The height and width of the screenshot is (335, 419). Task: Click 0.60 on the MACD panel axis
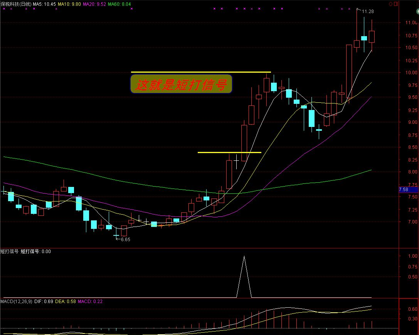pyautogui.click(x=412, y=309)
